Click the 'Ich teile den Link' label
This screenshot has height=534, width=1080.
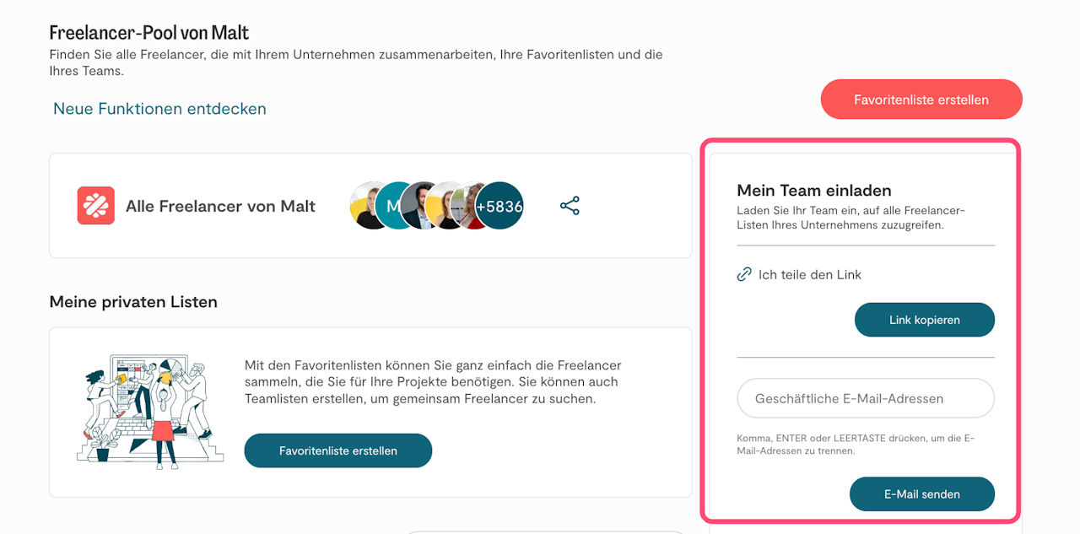pos(809,274)
